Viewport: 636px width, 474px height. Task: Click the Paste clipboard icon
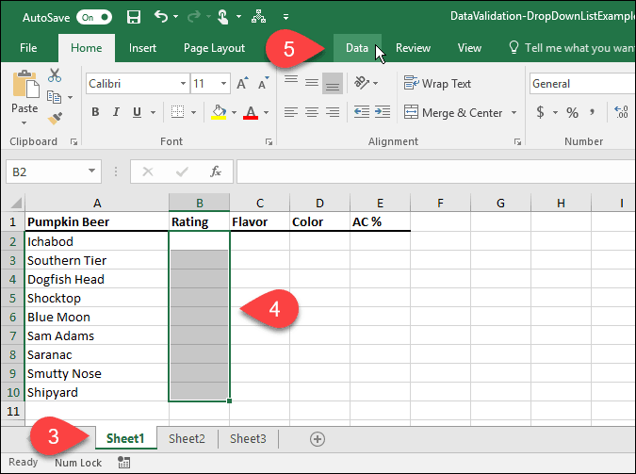(x=26, y=84)
